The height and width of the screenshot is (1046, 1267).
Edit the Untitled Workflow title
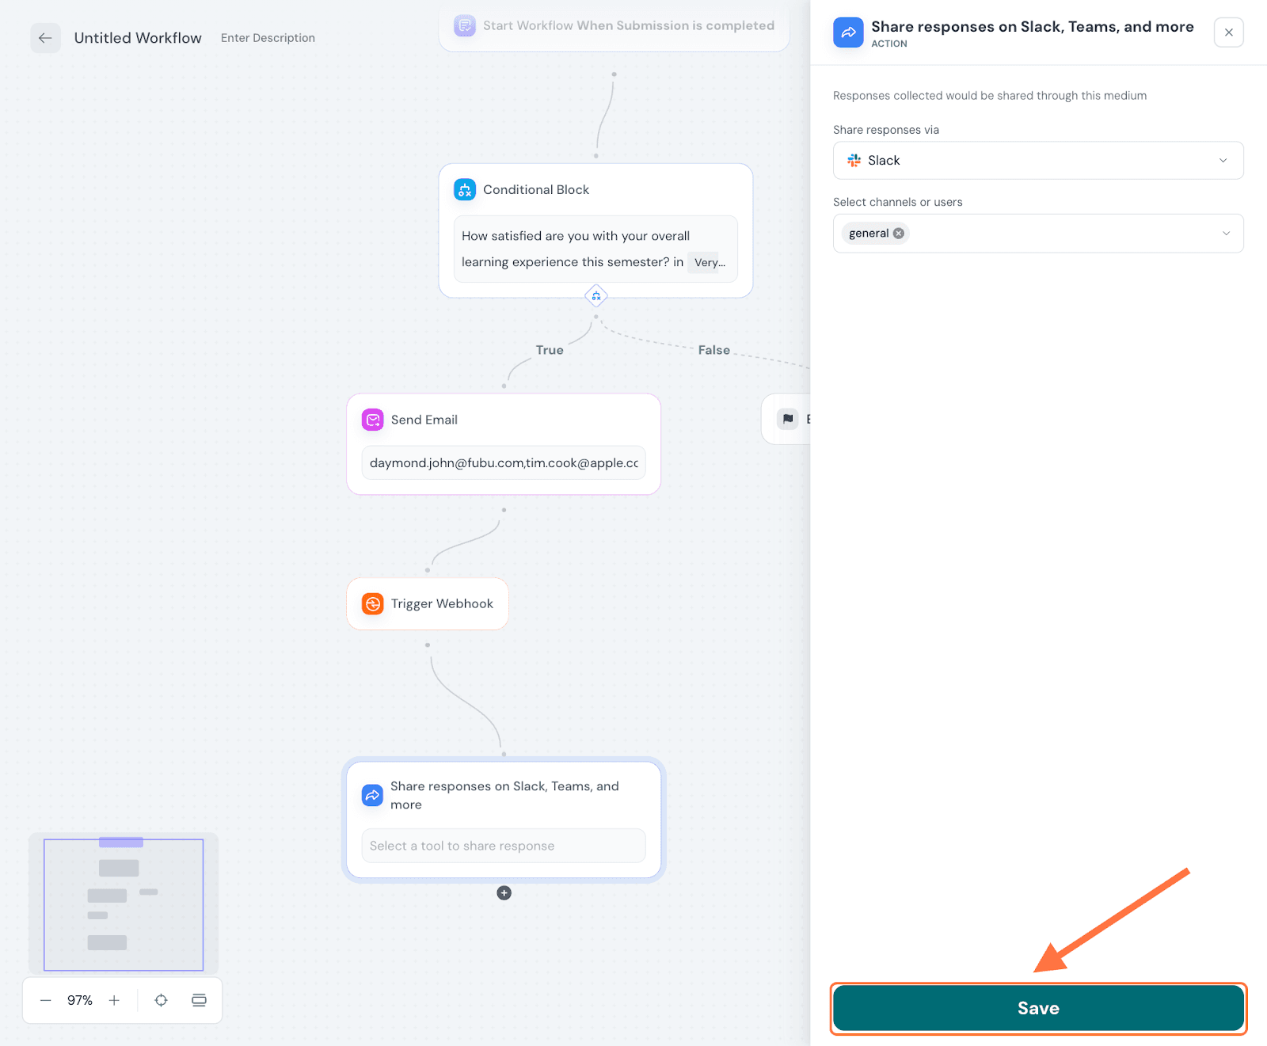point(138,38)
